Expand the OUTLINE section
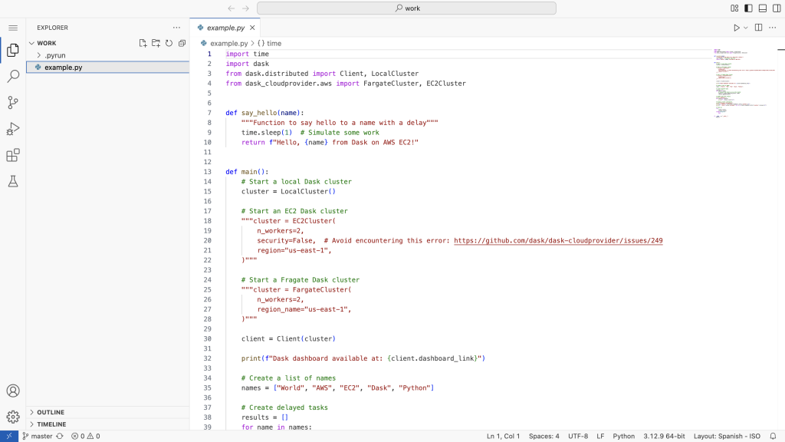 point(51,412)
